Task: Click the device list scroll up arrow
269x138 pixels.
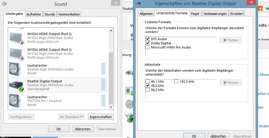Action: pyautogui.click(x=111, y=31)
